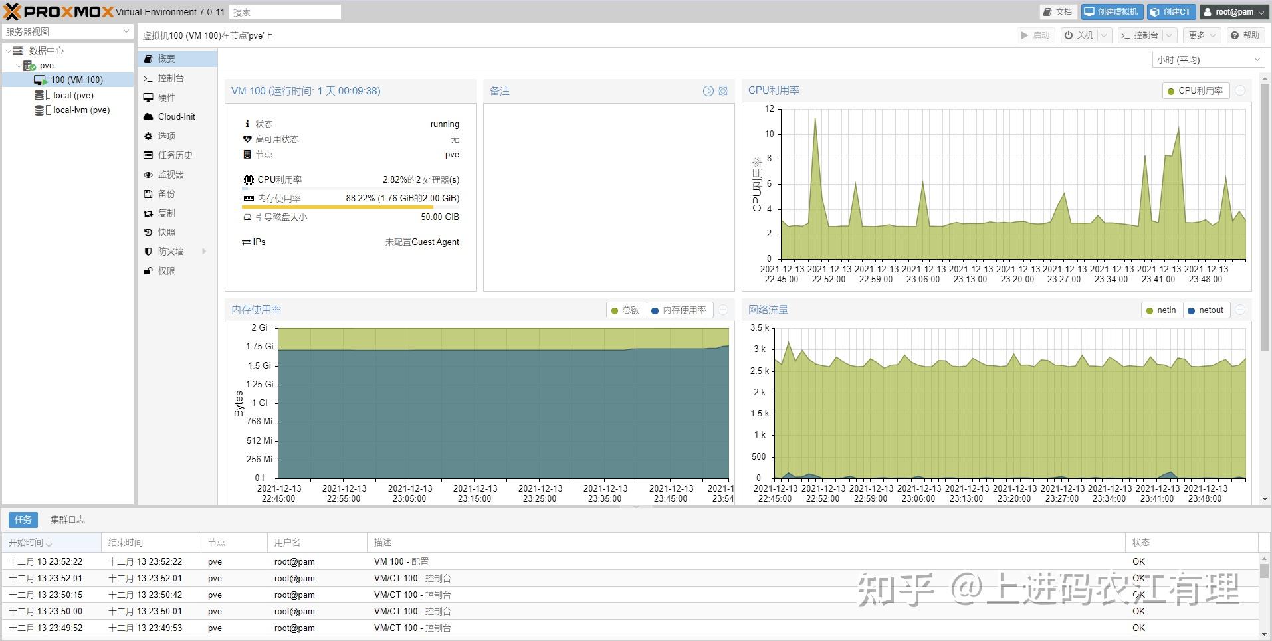The height and width of the screenshot is (641, 1272).
Task: Open the 服务器视图 view selector dropdown
Action: 66,31
